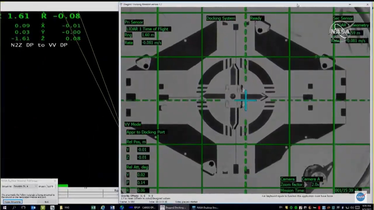
Task: Open taskbar search
Action: click(14, 208)
